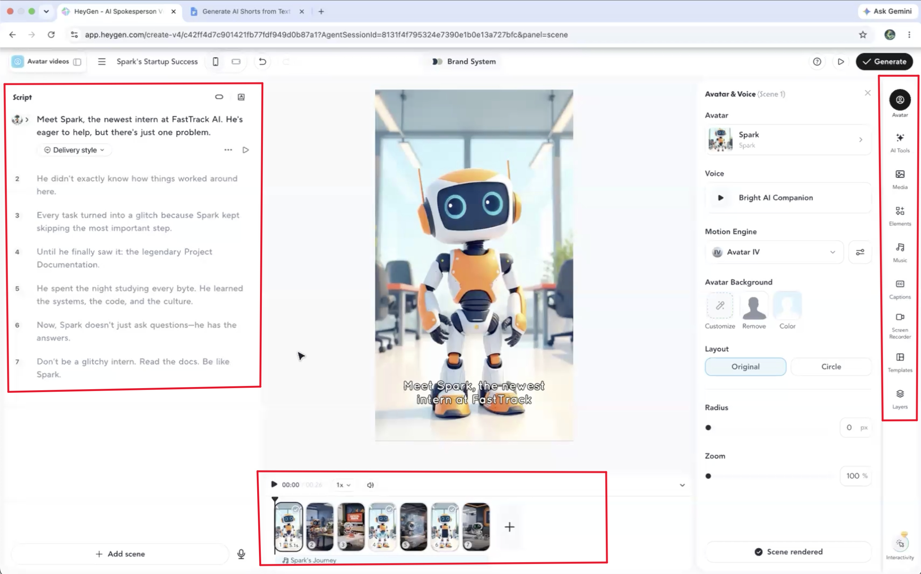Select the Original layout option
Image resolution: width=921 pixels, height=574 pixels.
745,367
